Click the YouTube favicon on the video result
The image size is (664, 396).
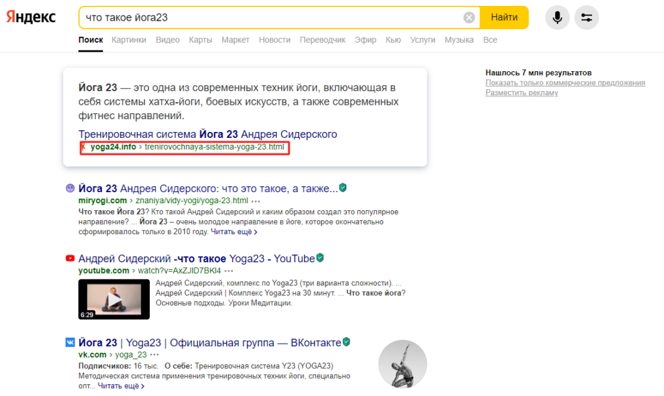tap(70, 258)
